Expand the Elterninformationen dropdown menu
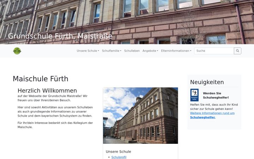Viewport: 254px width, 159px height. click(x=176, y=51)
